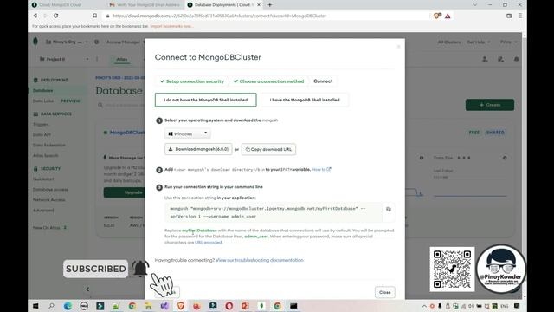
Task: Open Data Federation in the sidebar
Action: coord(49,145)
